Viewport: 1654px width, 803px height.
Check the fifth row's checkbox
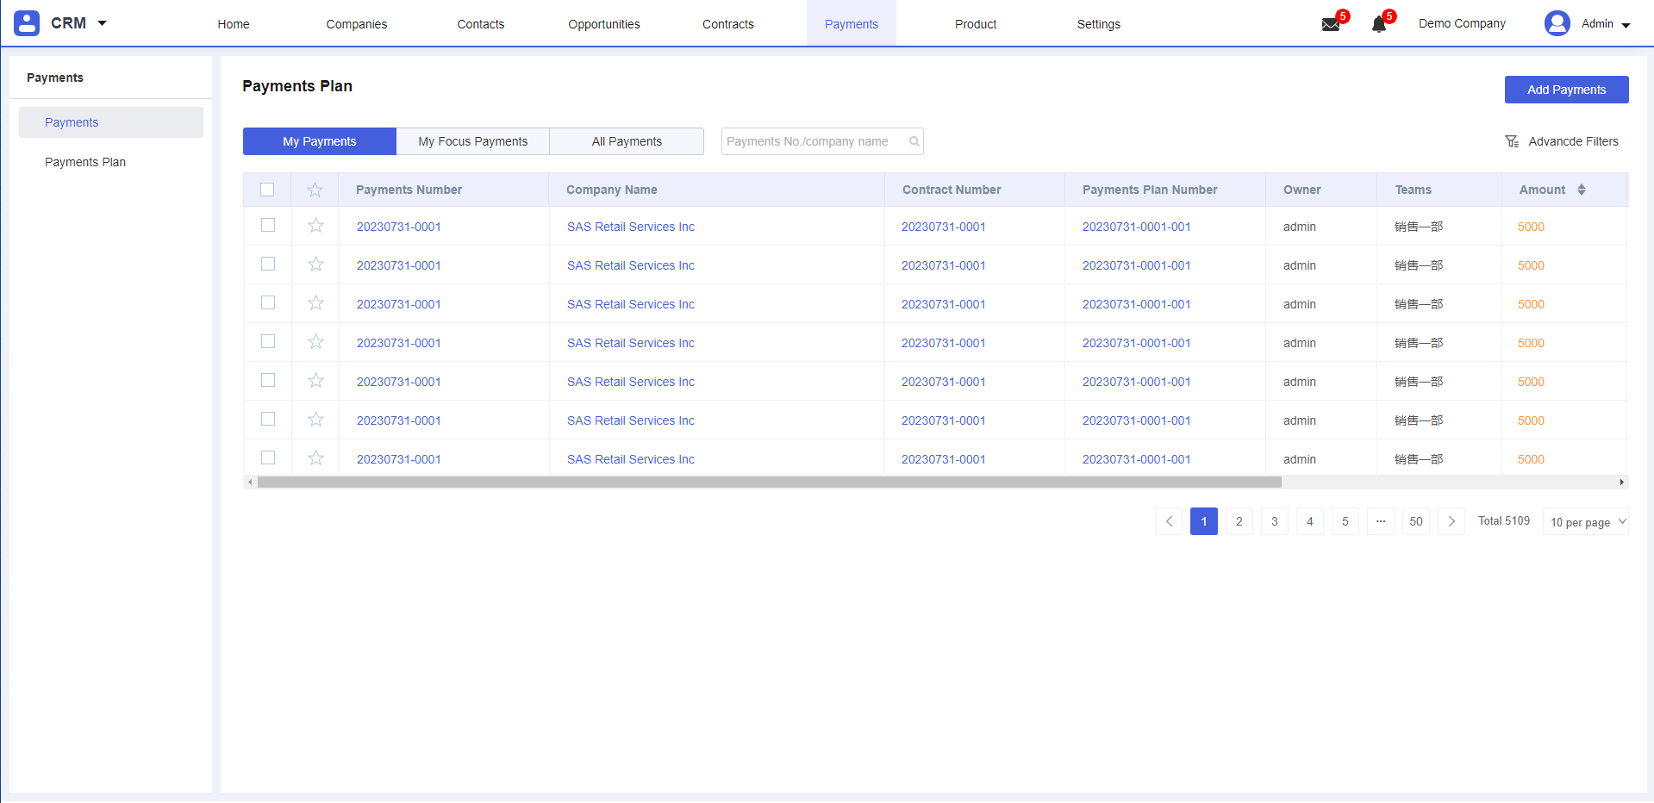268,380
